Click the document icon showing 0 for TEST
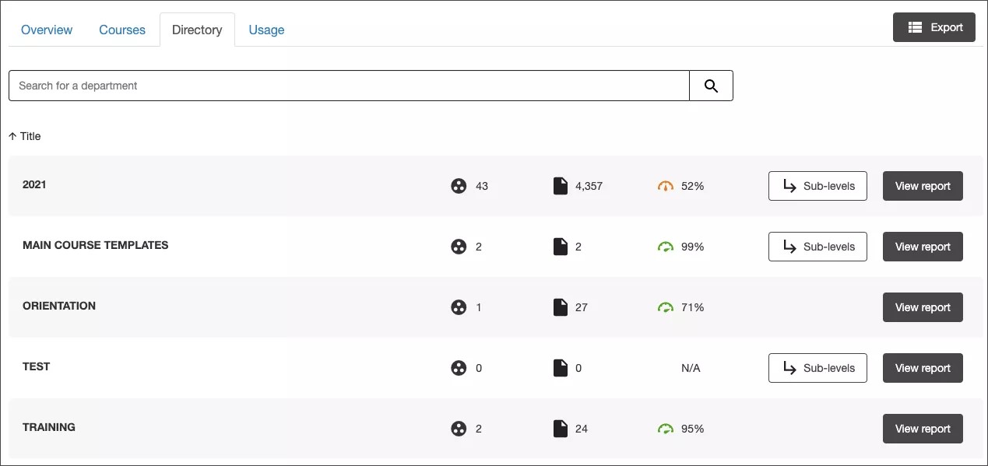Viewport: 988px width, 466px height. 561,367
